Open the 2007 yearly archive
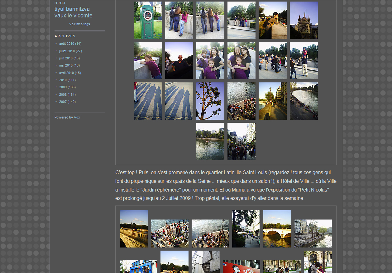Screen dimensions: 392x273 pyautogui.click(x=63, y=102)
